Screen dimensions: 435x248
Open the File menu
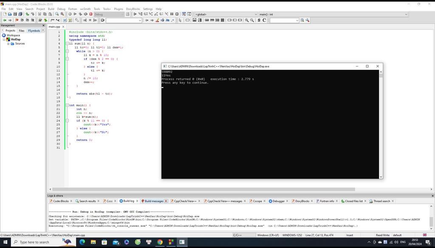(x=3, y=9)
